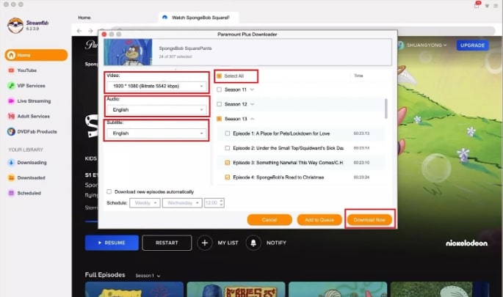Open Downloaded library label
This screenshot has width=503, height=297.
click(31, 177)
